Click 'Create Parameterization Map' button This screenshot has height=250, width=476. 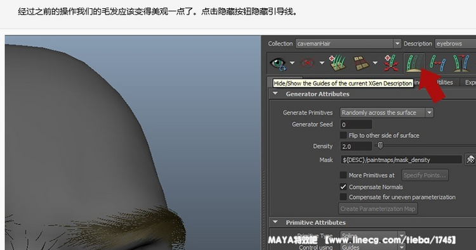378,208
